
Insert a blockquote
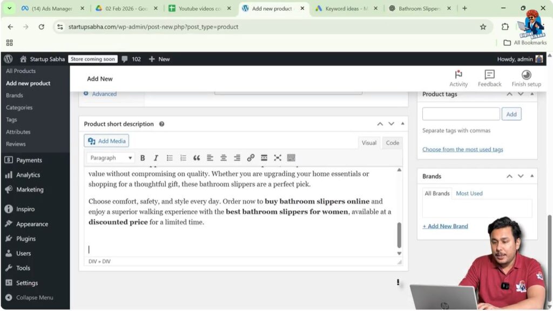(197, 158)
